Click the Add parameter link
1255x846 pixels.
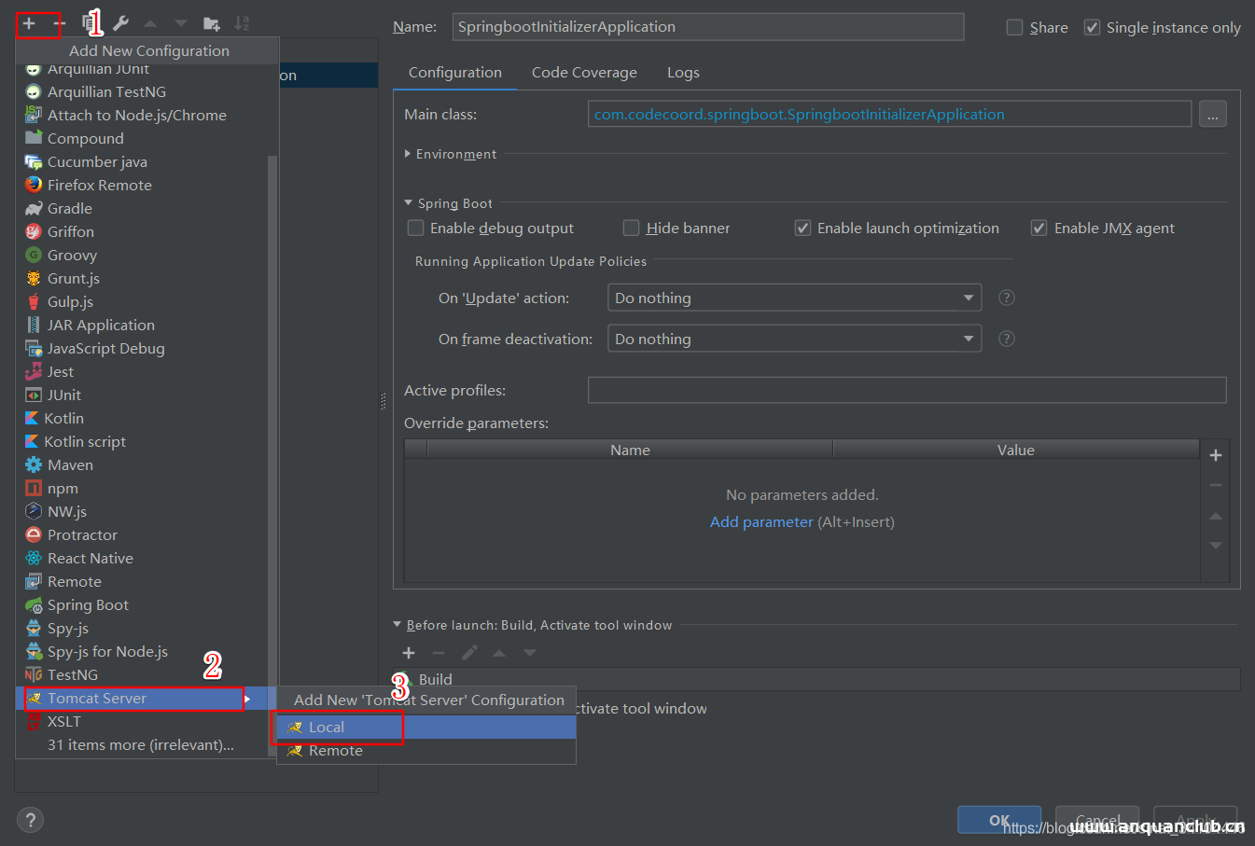(761, 522)
